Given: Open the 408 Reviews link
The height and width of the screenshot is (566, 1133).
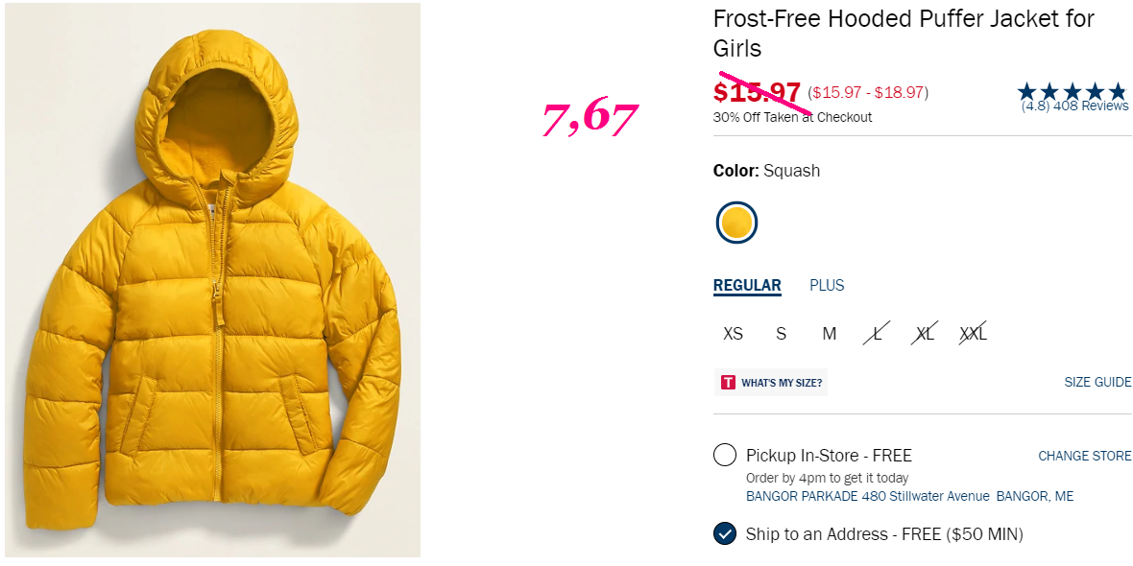Looking at the screenshot, I should pos(1091,106).
